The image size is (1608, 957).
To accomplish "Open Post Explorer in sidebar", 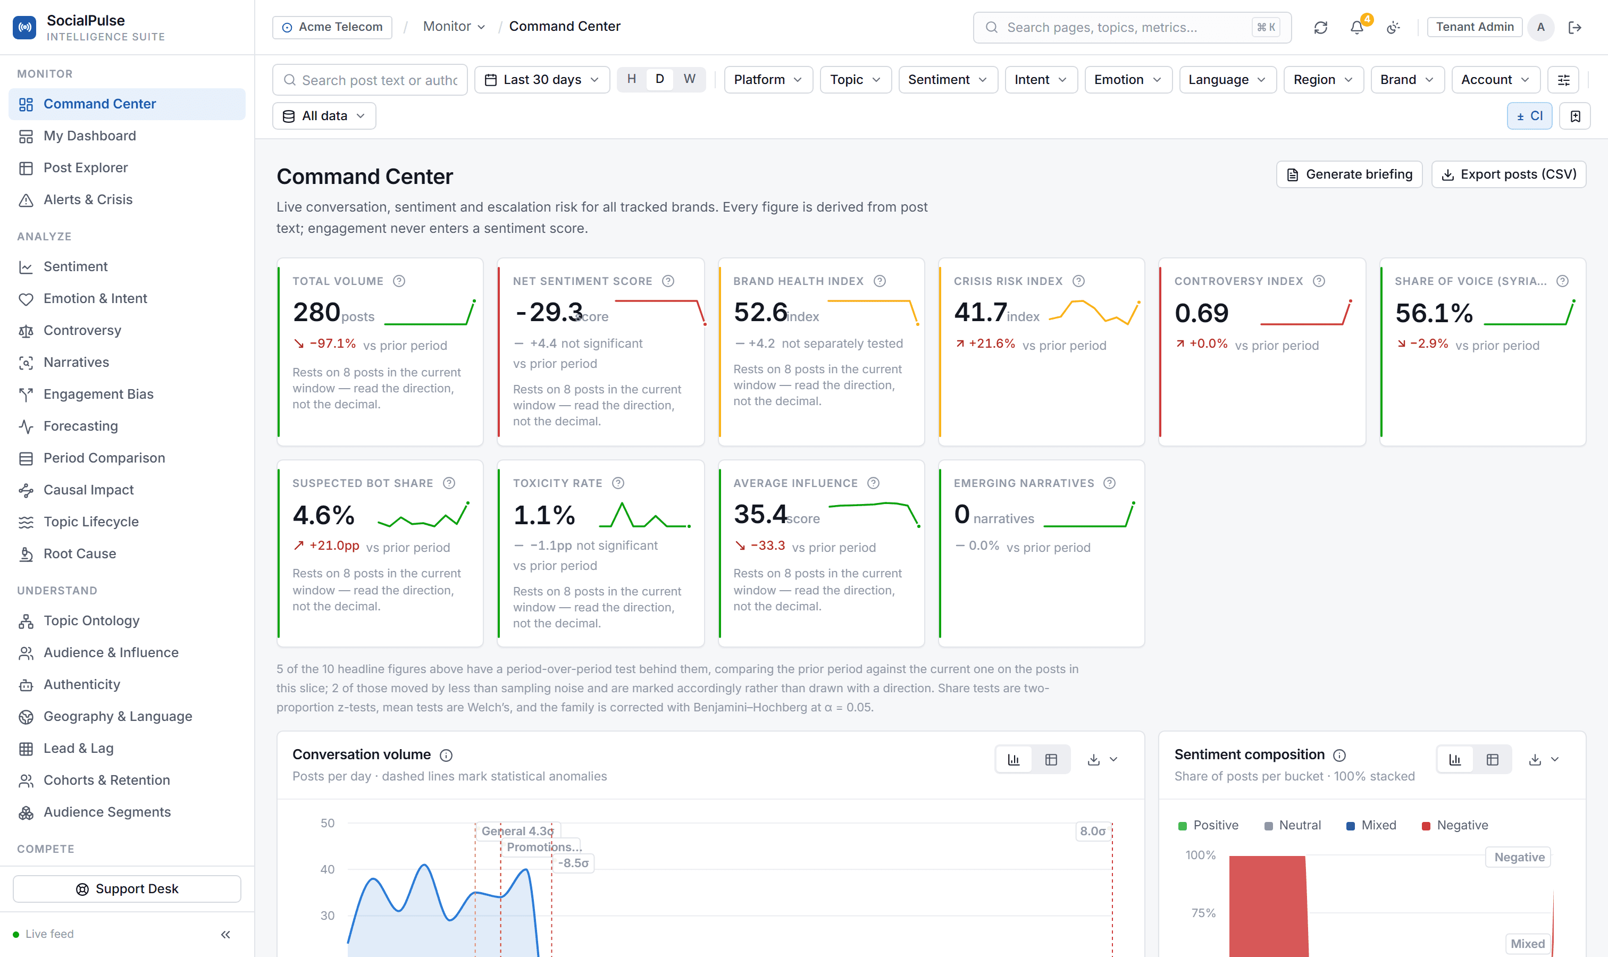I will (x=127, y=167).
